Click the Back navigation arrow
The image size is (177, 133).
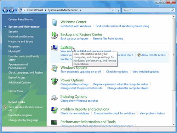pyautogui.click(x=5, y=10)
